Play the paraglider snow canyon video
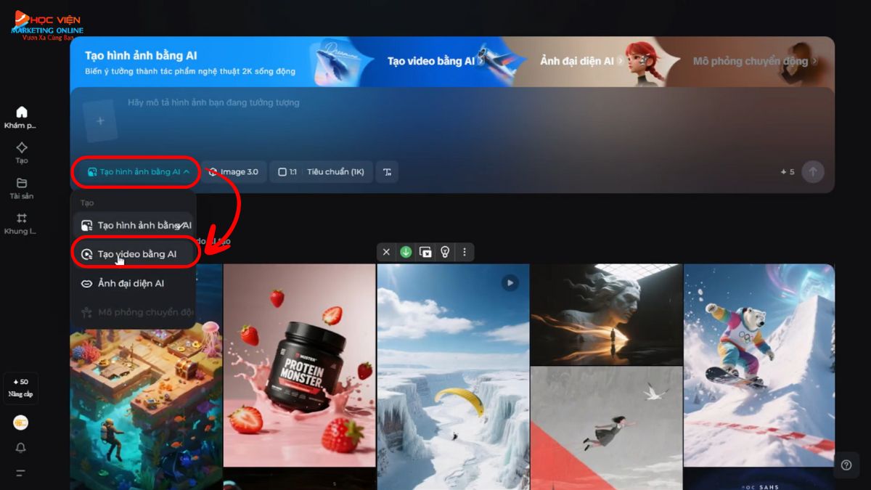 510,282
